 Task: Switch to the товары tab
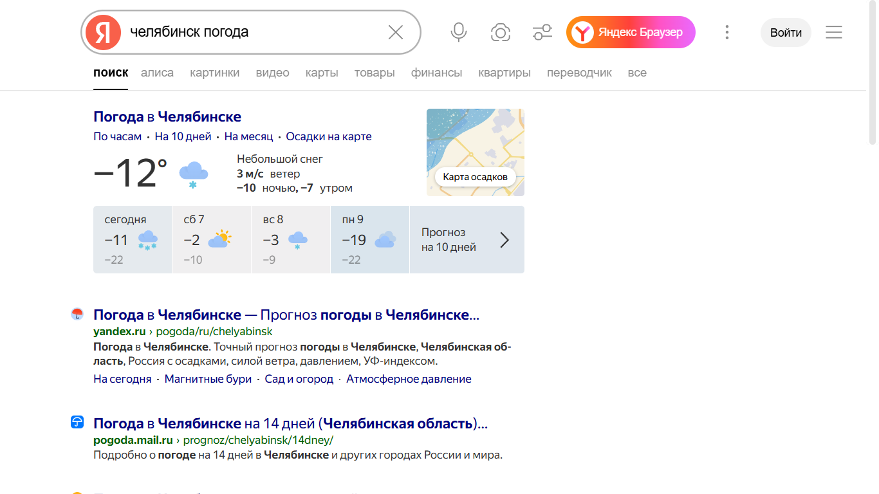(375, 73)
